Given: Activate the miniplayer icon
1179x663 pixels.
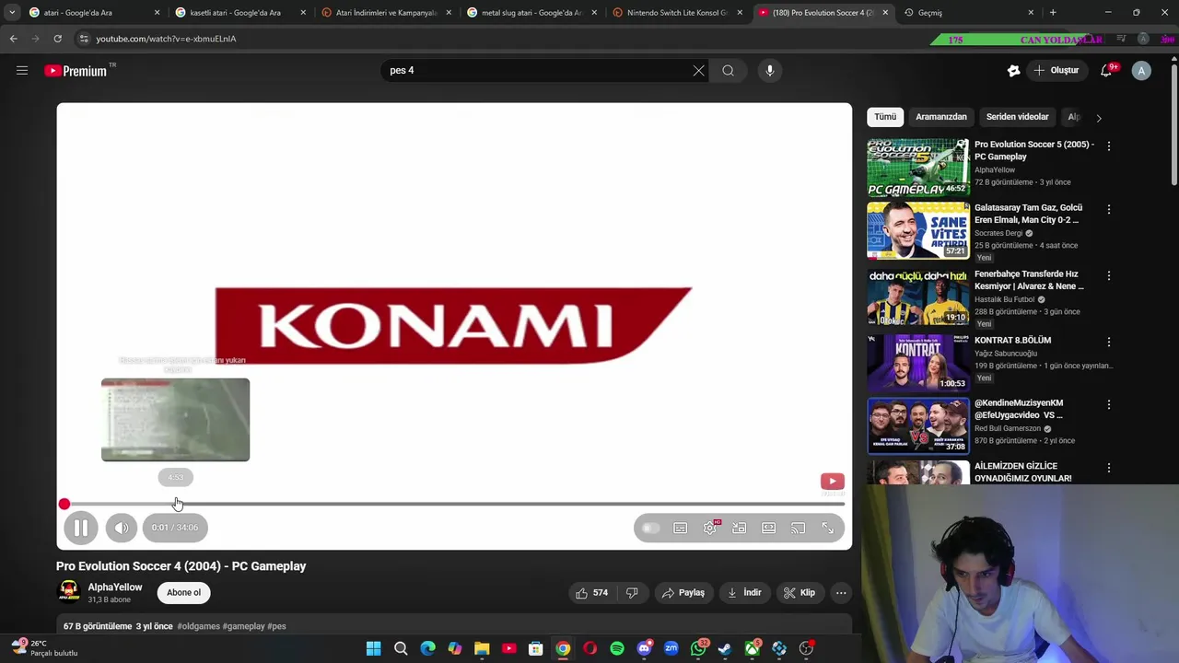Looking at the screenshot, I should click(x=740, y=528).
